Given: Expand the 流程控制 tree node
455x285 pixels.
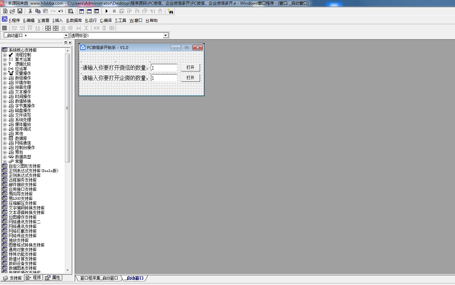Looking at the screenshot, I should 5,55.
